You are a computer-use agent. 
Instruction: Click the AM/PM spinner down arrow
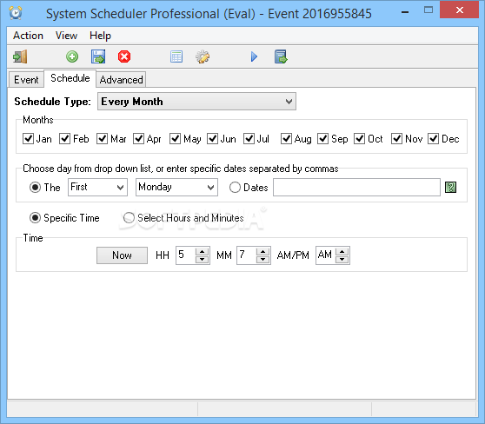pos(342,259)
